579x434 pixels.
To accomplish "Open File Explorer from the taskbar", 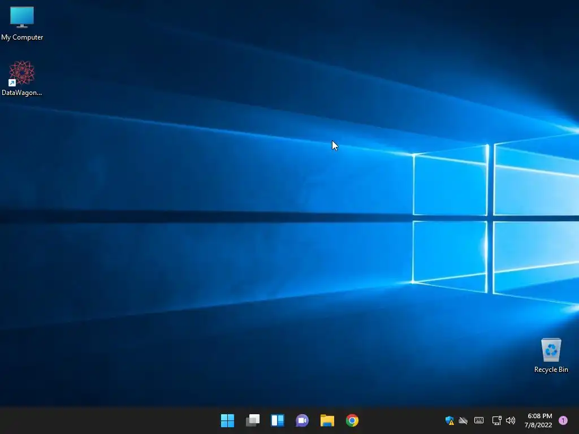I will [x=327, y=420].
